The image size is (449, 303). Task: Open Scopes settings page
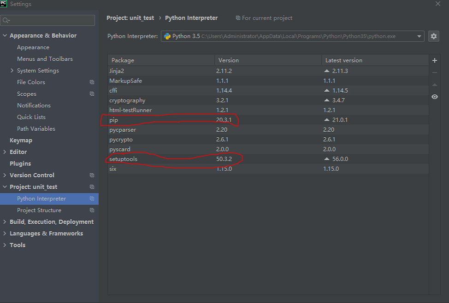click(27, 94)
